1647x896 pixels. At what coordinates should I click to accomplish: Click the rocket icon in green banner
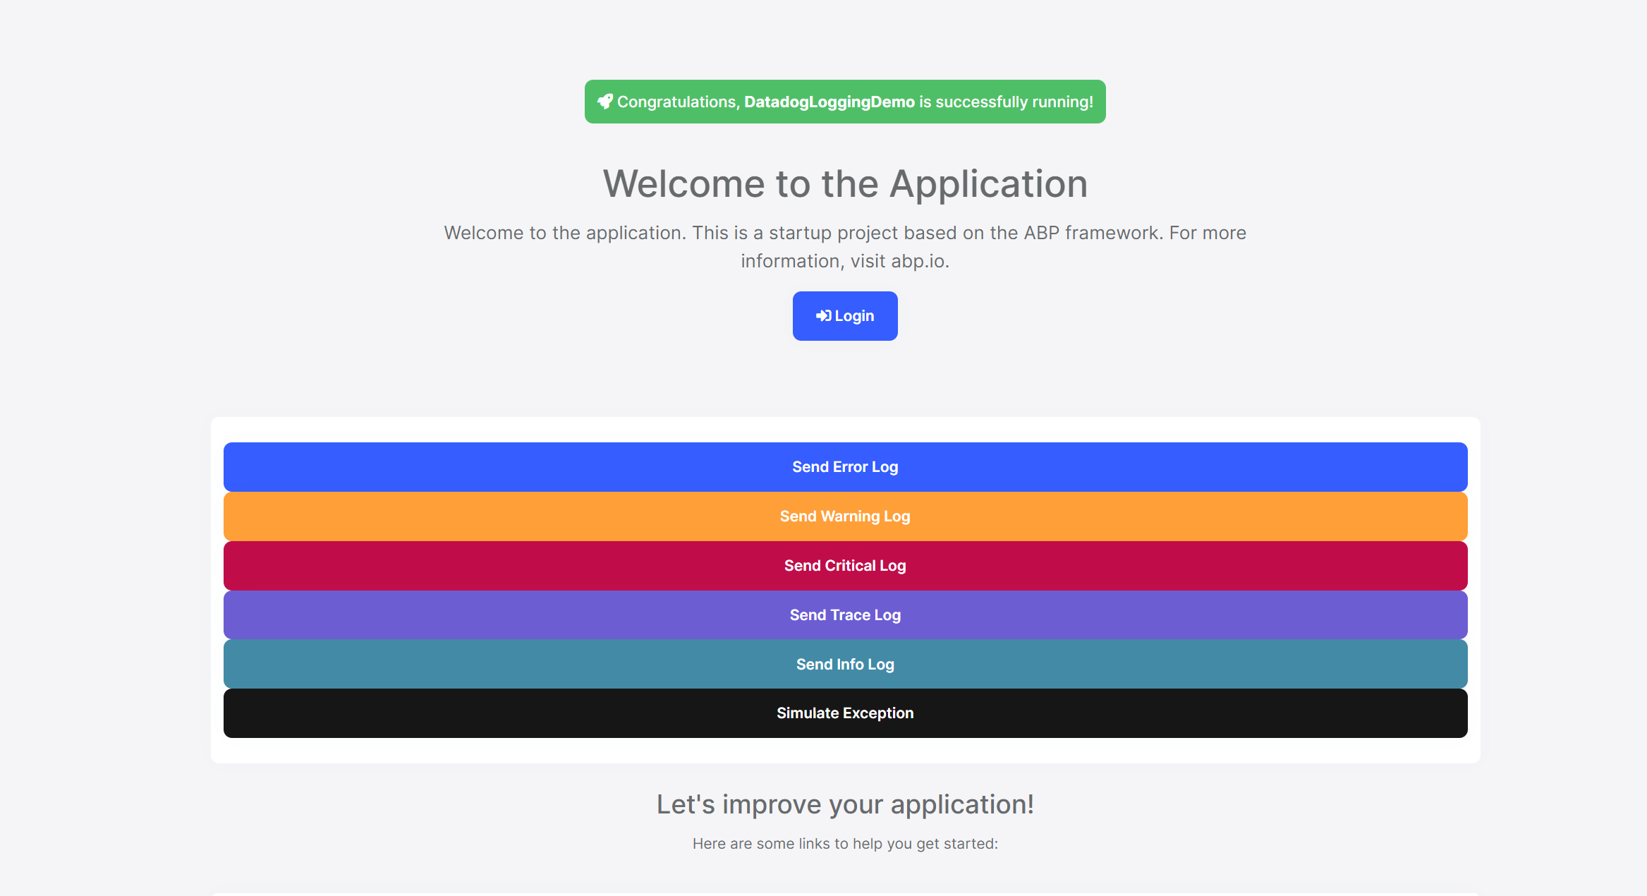point(605,102)
